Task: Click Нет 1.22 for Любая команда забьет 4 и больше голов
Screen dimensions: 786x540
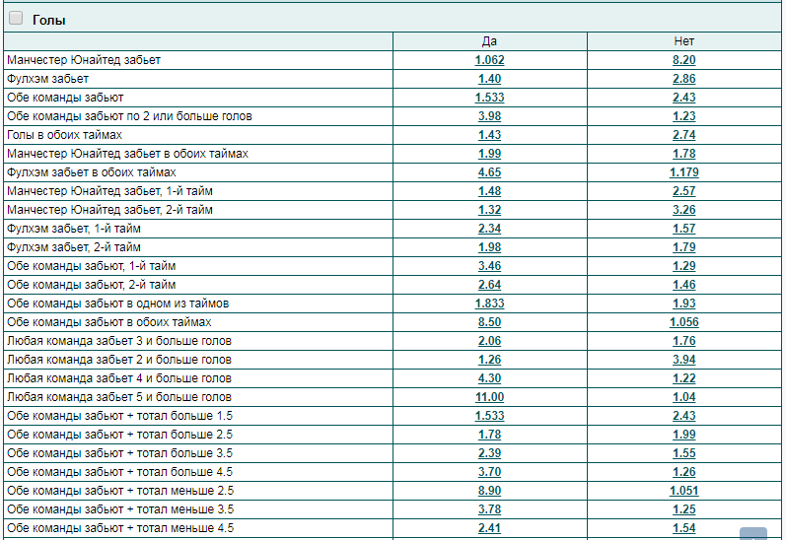Action: (683, 378)
